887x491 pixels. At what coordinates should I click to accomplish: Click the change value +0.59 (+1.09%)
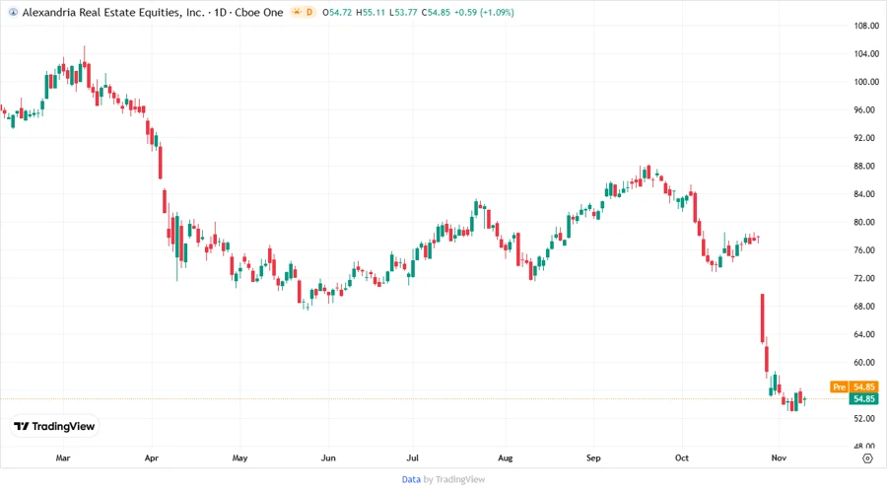tap(484, 12)
